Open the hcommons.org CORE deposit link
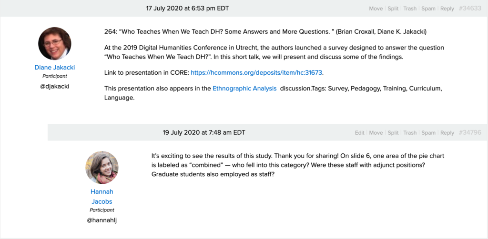The width and height of the screenshot is (488, 239). pyautogui.click(x=257, y=73)
